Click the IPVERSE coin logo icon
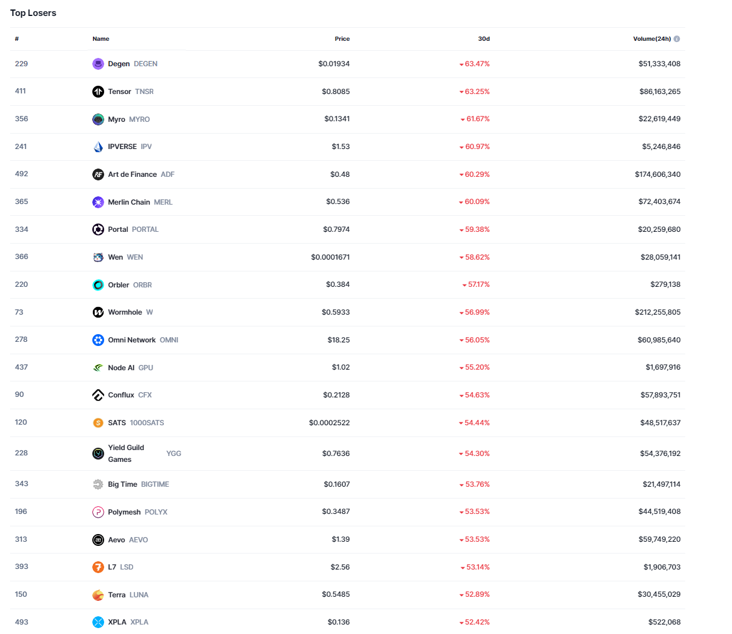732x634 pixels. tap(98, 147)
